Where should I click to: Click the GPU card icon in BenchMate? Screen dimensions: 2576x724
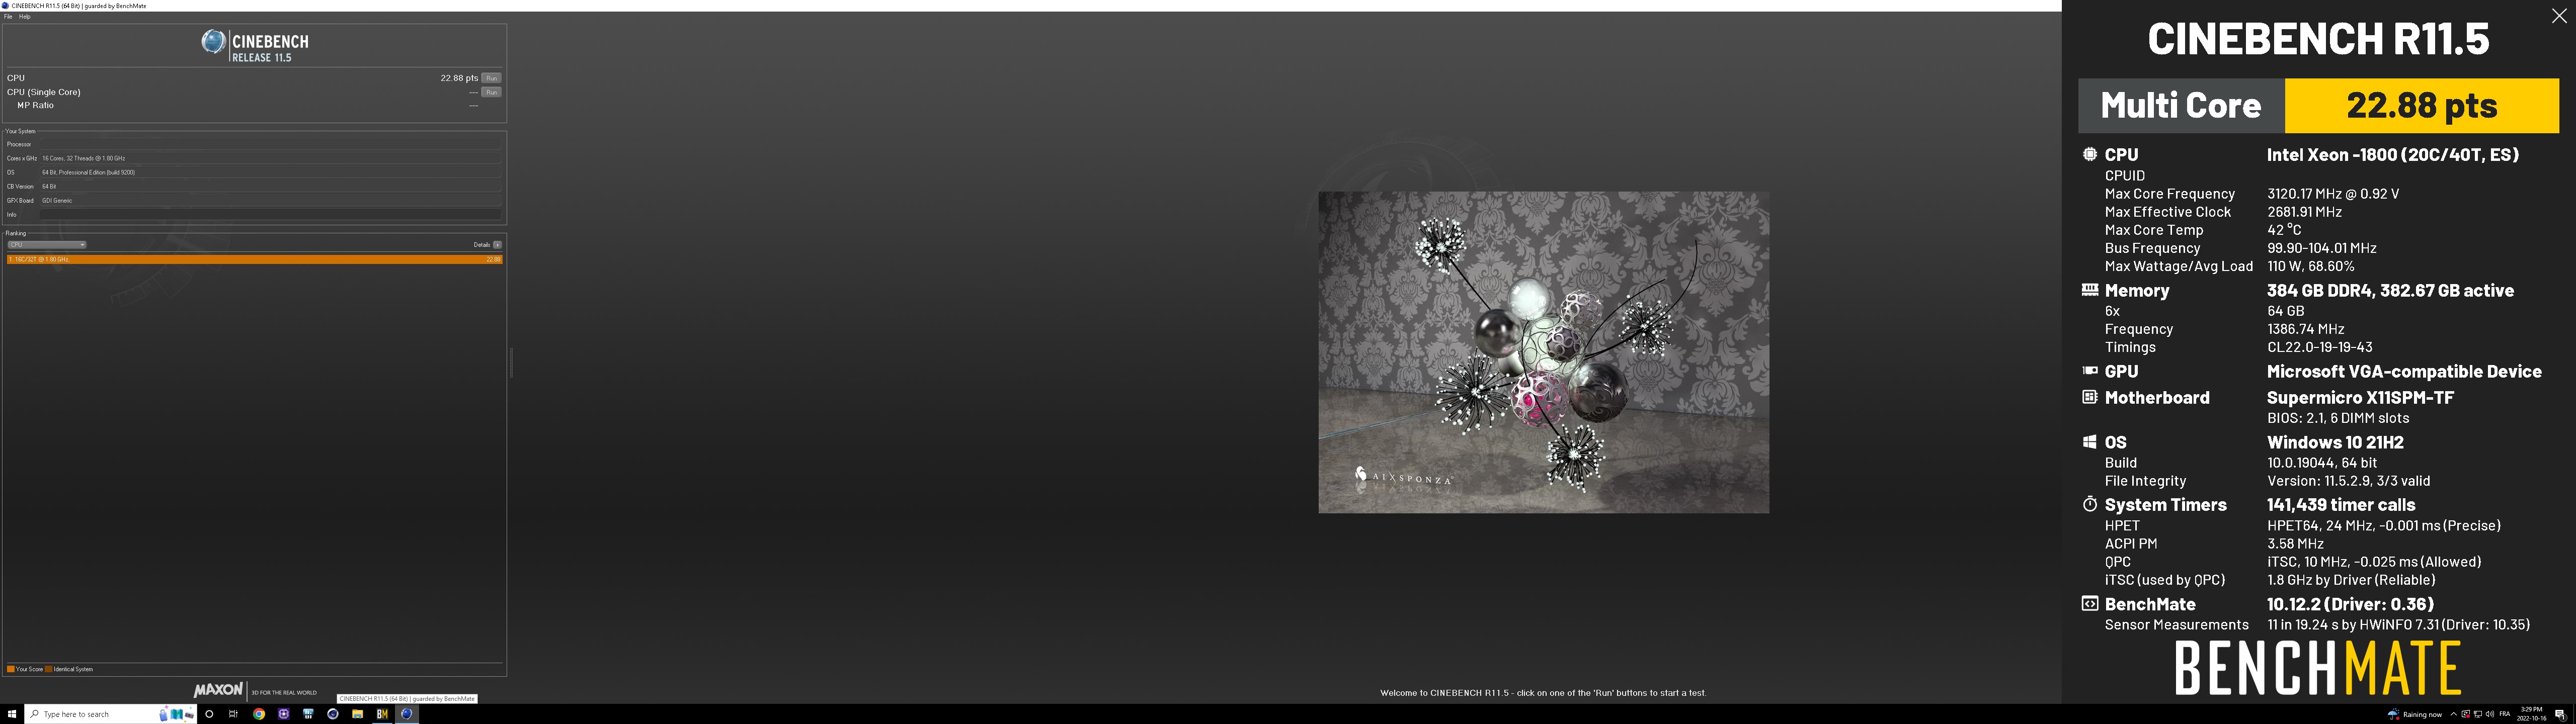[x=2089, y=370]
